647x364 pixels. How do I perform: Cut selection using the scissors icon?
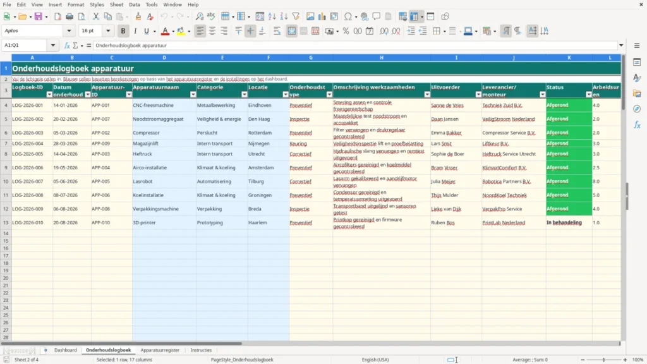coord(96,16)
